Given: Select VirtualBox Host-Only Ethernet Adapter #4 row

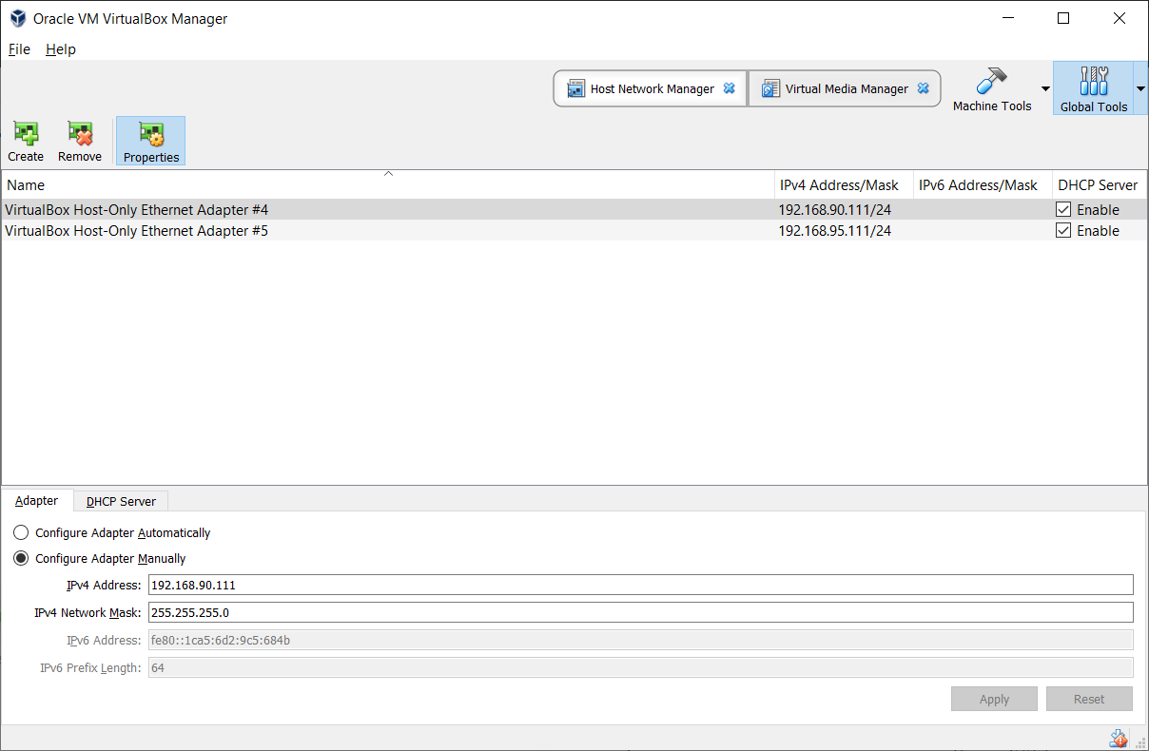Looking at the screenshot, I should click(574, 209).
